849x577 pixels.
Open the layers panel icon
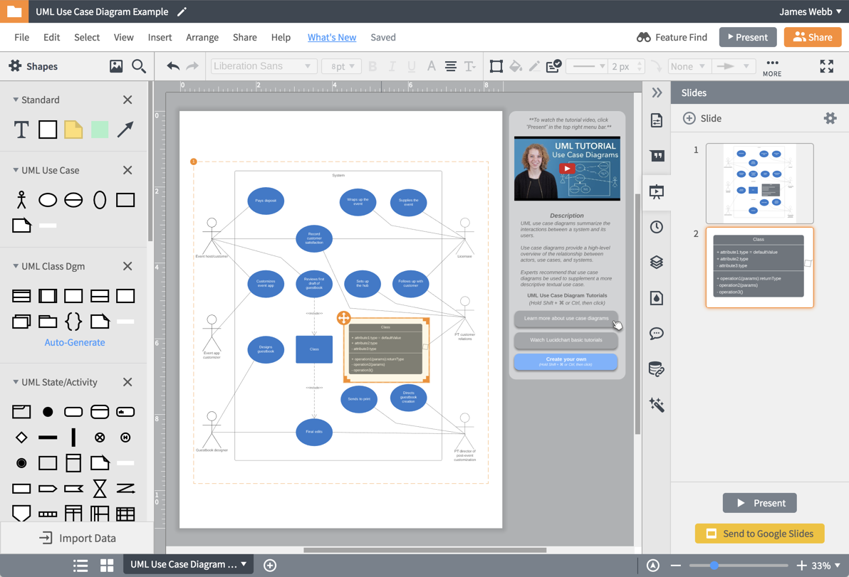pyautogui.click(x=657, y=263)
